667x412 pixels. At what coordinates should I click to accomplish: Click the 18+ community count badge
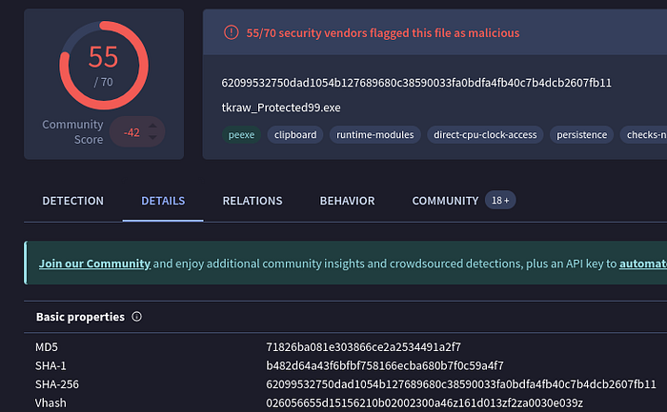(x=500, y=200)
